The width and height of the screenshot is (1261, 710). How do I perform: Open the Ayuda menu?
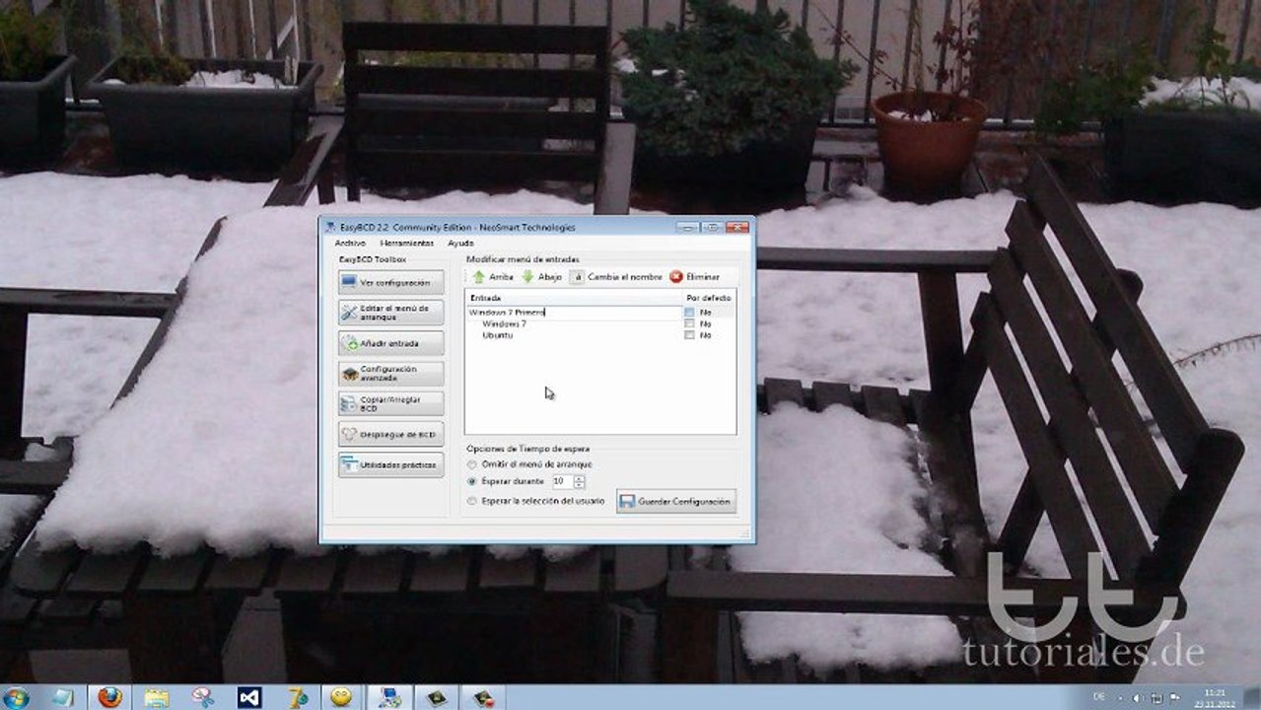(x=460, y=243)
